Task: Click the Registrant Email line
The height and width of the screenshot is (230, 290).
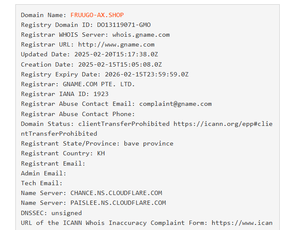Action: 53,163
